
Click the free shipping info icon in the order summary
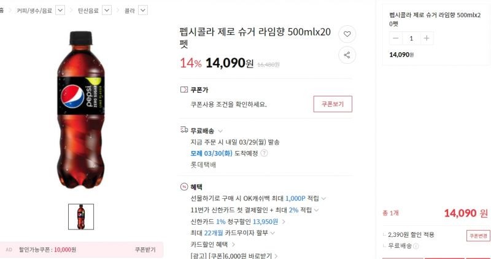416,246
